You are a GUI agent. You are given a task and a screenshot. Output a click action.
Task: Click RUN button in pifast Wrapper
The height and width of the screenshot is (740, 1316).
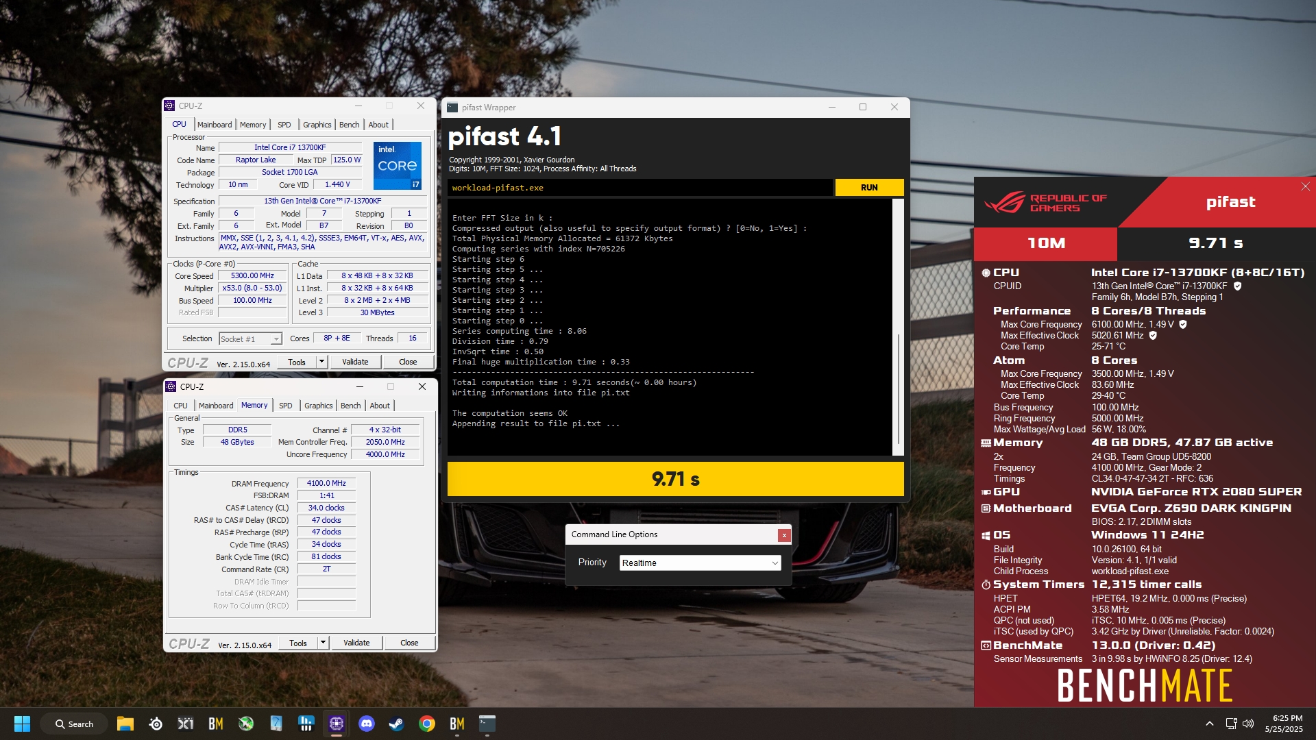tap(869, 188)
